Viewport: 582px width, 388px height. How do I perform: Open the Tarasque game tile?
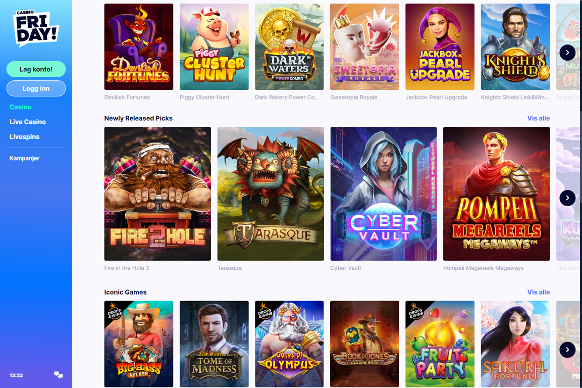coord(271,193)
